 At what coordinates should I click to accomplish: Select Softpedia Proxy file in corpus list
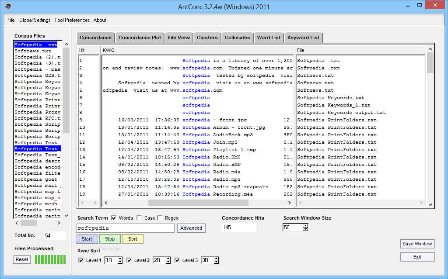pos(38,112)
